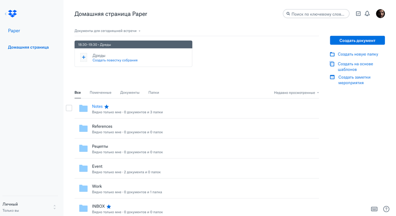Click Event's '2 документа и 0 папок' text
This screenshot has width=396, height=216.
tap(142, 172)
